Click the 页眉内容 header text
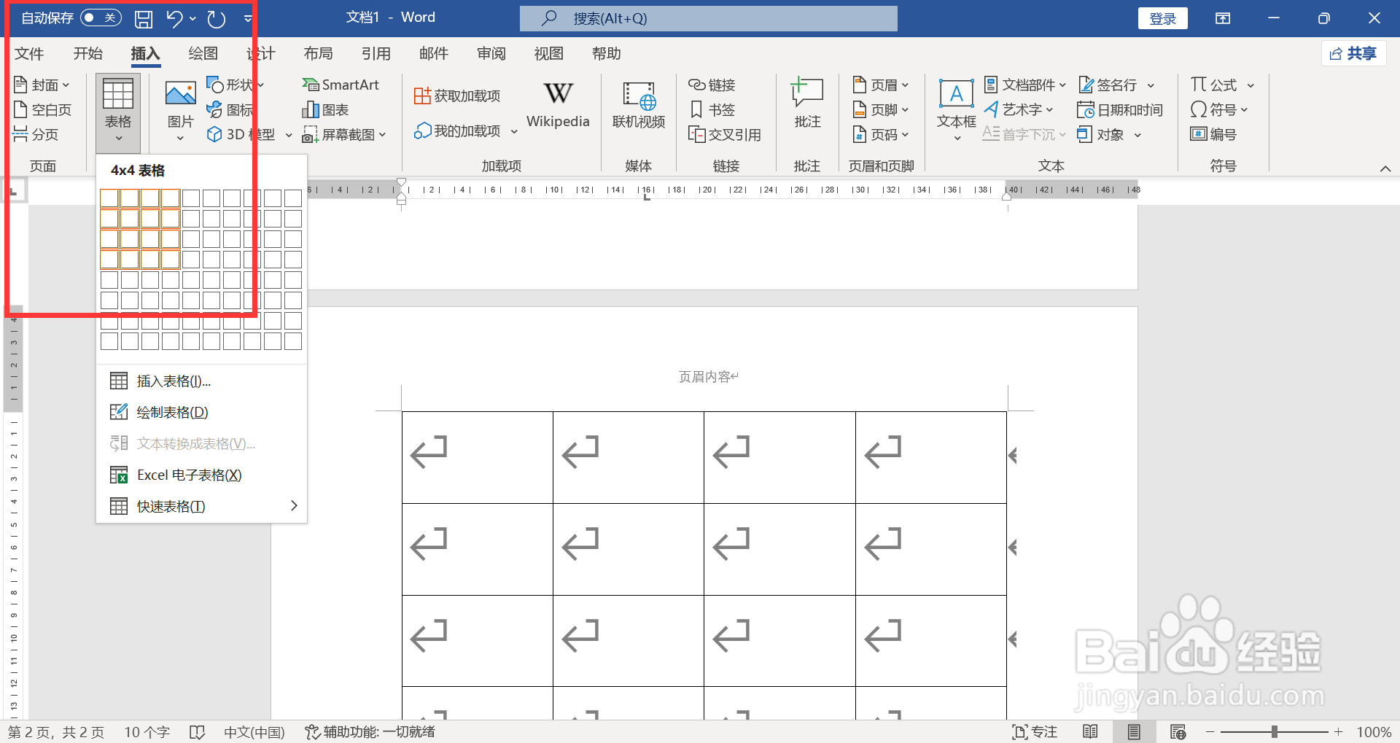 [x=704, y=377]
